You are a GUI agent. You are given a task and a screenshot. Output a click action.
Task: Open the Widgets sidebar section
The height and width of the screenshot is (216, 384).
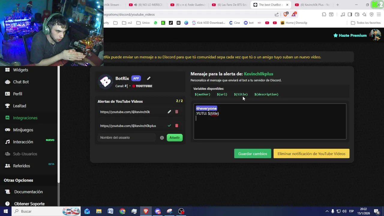pyautogui.click(x=20, y=70)
